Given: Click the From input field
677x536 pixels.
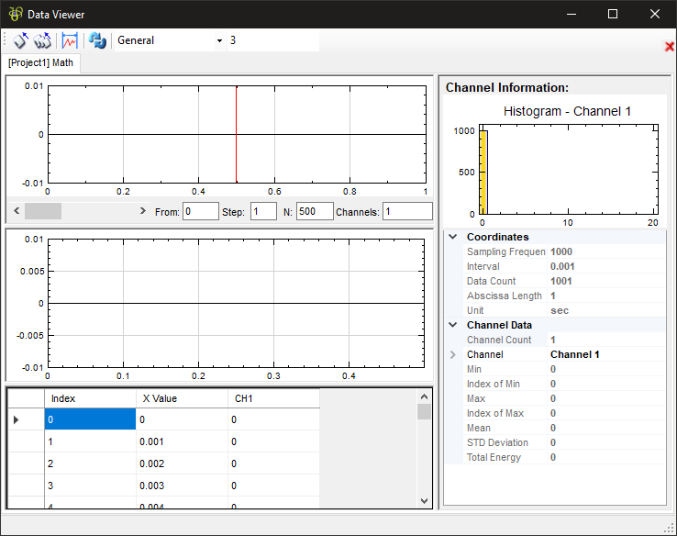Looking at the screenshot, I should click(200, 211).
